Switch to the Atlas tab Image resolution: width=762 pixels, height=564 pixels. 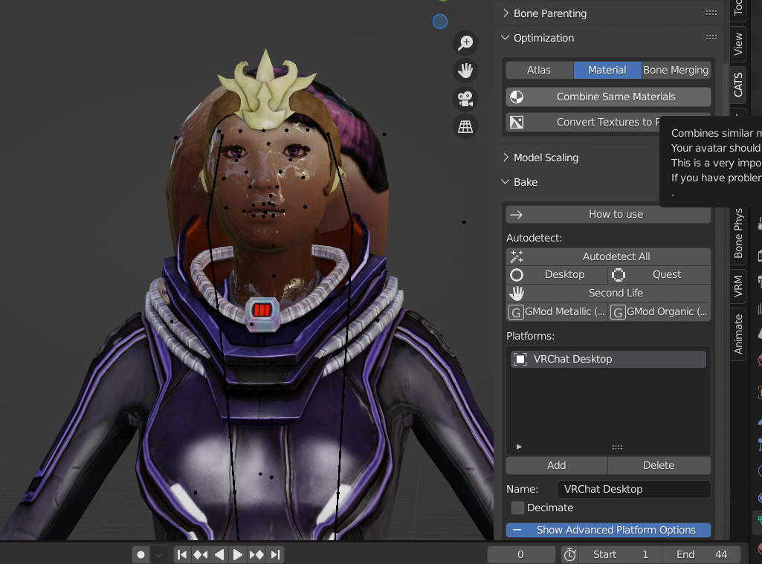click(x=539, y=70)
